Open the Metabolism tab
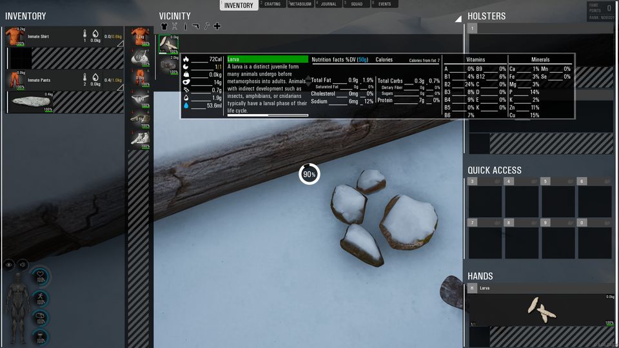Image resolution: width=619 pixels, height=348 pixels. (300, 4)
